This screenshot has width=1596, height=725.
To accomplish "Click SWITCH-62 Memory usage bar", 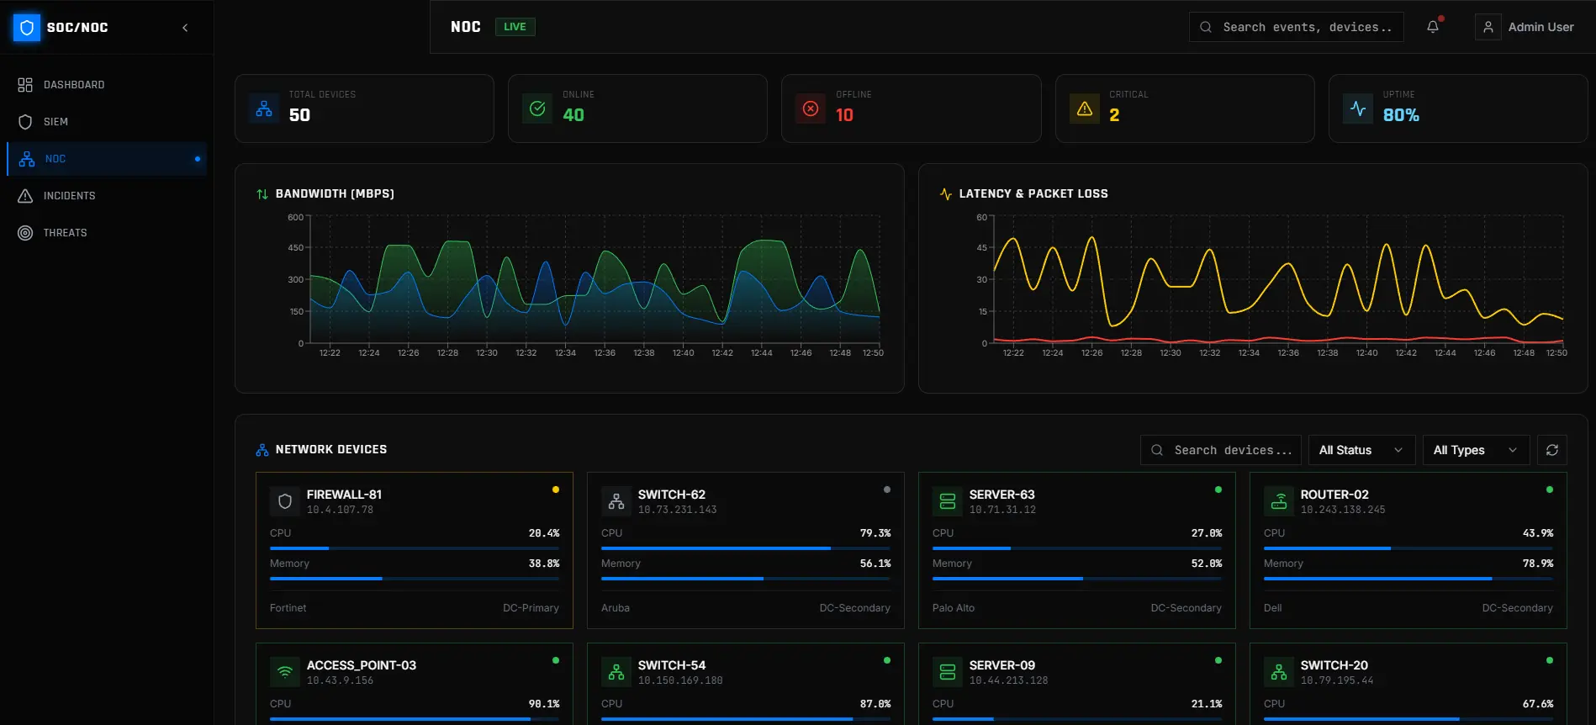I will pyautogui.click(x=746, y=579).
